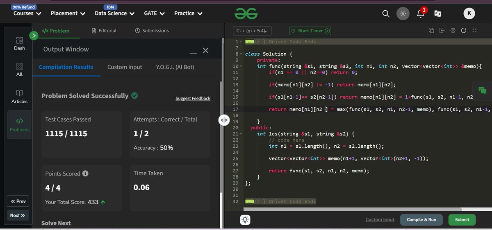This screenshot has width=492, height=230.
Task: Collapse lcs fold arrow at line 21
Action: coord(241,134)
